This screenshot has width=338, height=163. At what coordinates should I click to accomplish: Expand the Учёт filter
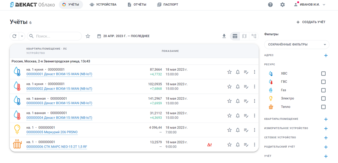pos(326,156)
